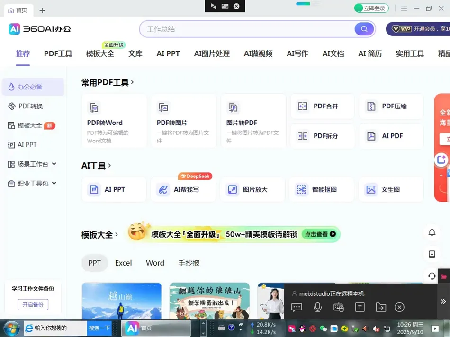
Task: Open the 文库 tab
Action: click(x=135, y=53)
